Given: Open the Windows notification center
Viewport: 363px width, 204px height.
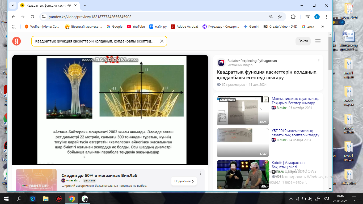Looking at the screenshot, I should click(354, 198).
